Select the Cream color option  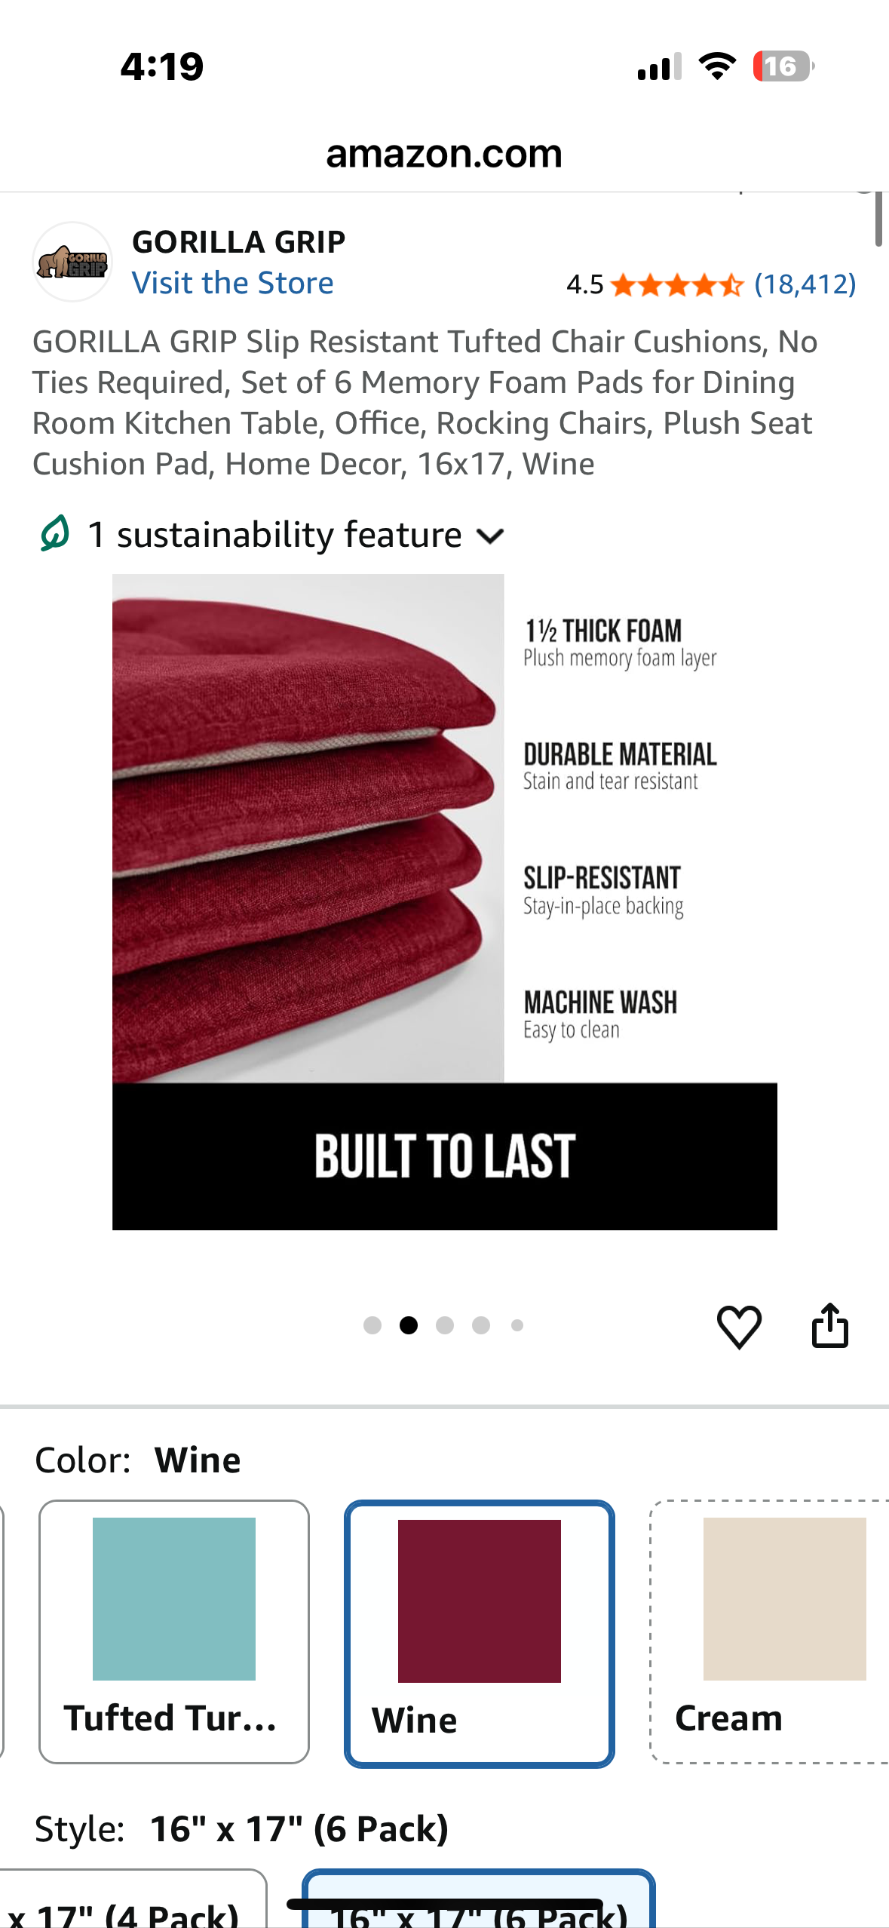[769, 1632]
